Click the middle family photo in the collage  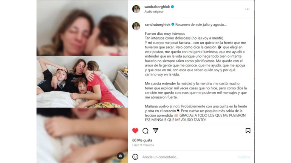coord(82,82)
